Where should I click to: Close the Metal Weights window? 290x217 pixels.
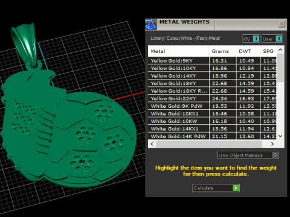tap(282, 24)
